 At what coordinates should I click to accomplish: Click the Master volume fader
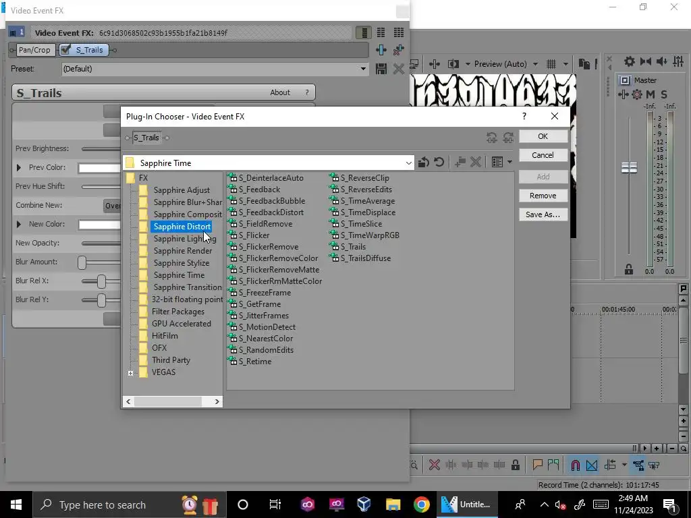coord(629,167)
